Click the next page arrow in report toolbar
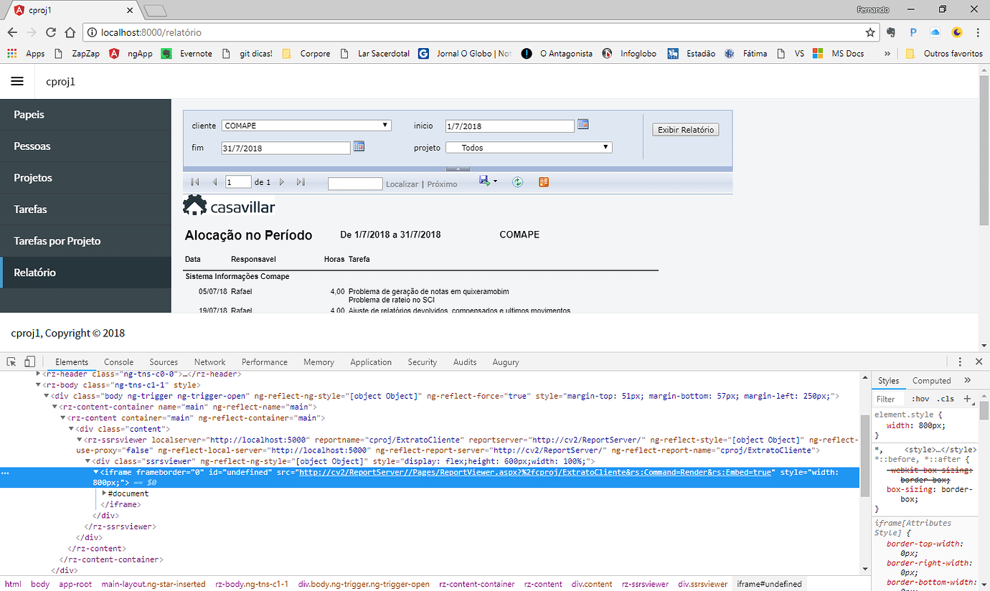Viewport: 990px width, 591px height. [x=282, y=181]
